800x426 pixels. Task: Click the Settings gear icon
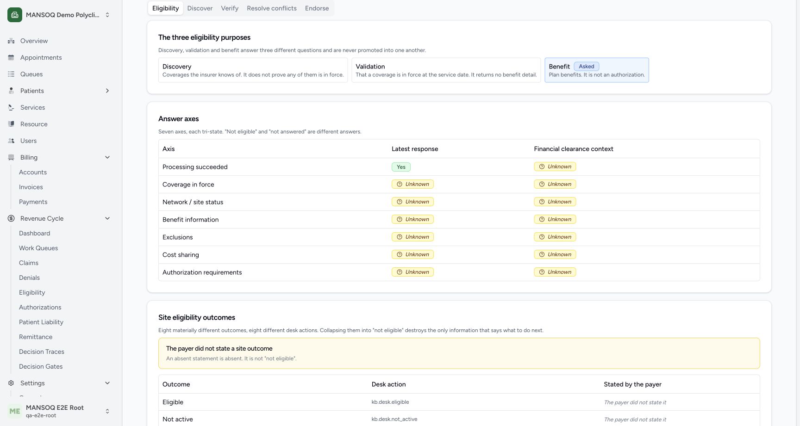11,383
